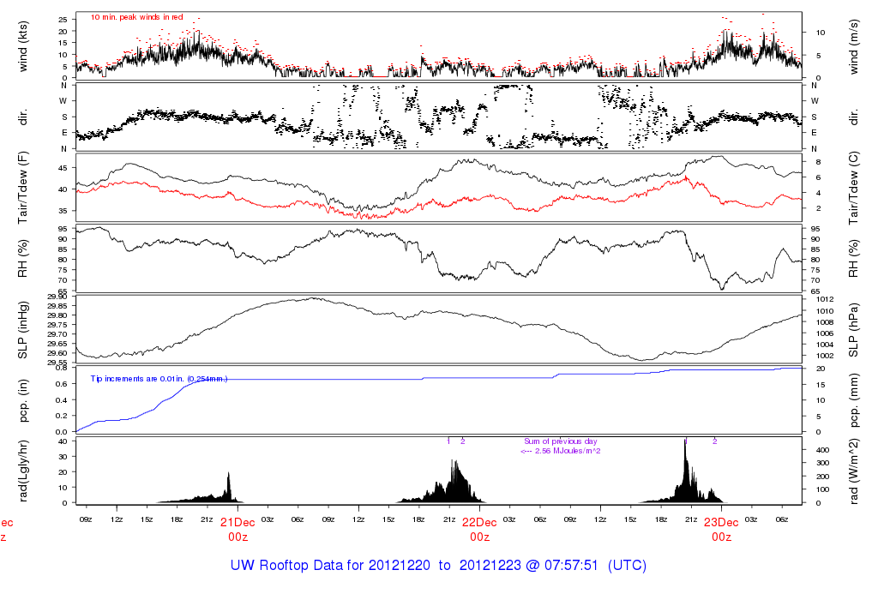Select the '21Dec' date label
This screenshot has height=600, width=878.
[238, 523]
